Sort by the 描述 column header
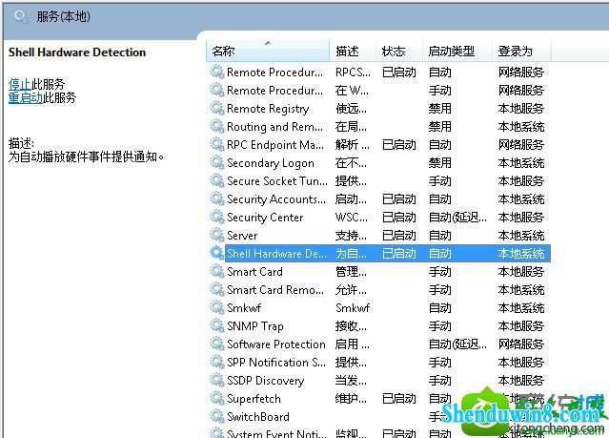This screenshot has height=438, width=609. [353, 51]
